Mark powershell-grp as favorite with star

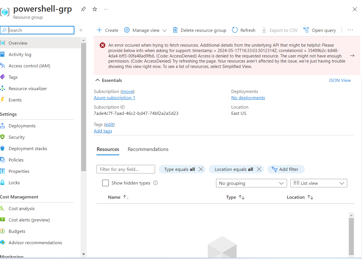pos(95,9)
